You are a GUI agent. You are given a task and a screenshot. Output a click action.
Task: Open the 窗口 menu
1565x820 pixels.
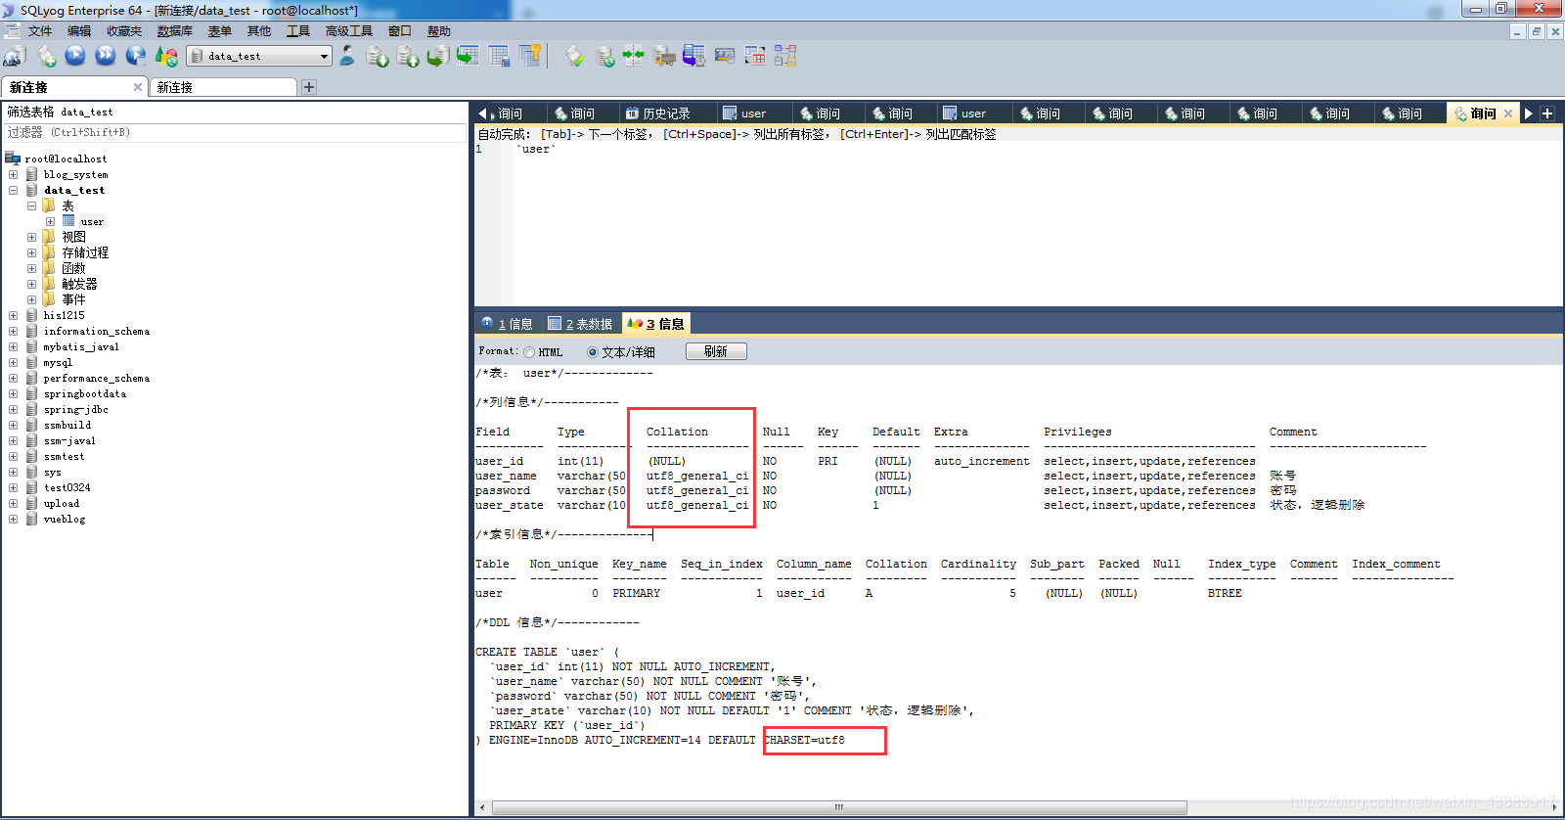399,31
